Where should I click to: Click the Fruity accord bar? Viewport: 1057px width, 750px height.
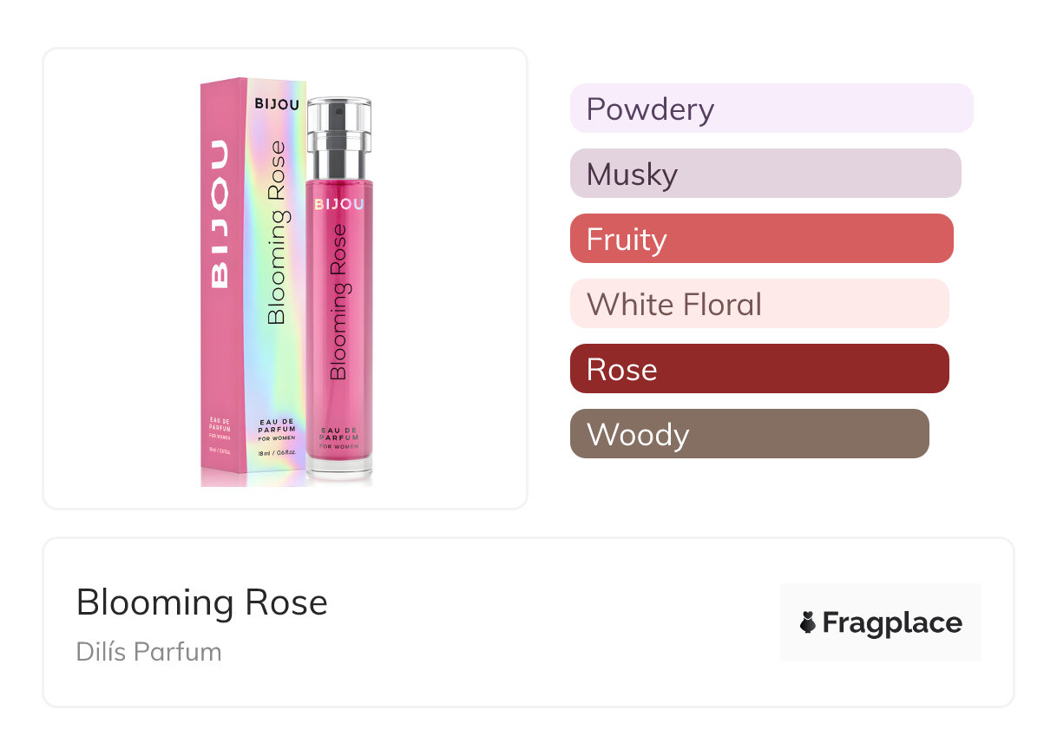761,239
